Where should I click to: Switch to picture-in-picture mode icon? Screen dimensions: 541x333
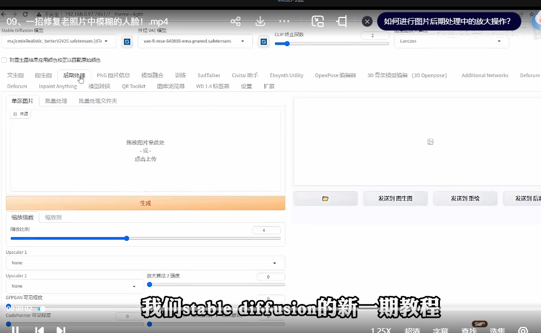click(x=317, y=21)
